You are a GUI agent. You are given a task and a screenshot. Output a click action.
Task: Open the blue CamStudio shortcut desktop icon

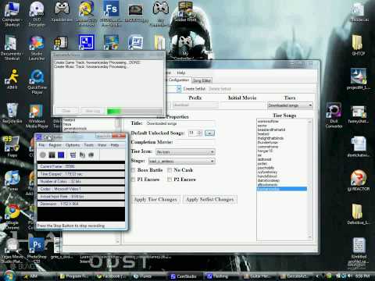(x=86, y=42)
